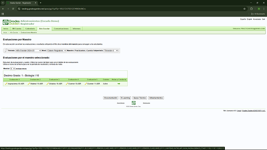267x150 pixels.
Task: Open the browser extensions puzzle icon
Action: click(x=252, y=9)
